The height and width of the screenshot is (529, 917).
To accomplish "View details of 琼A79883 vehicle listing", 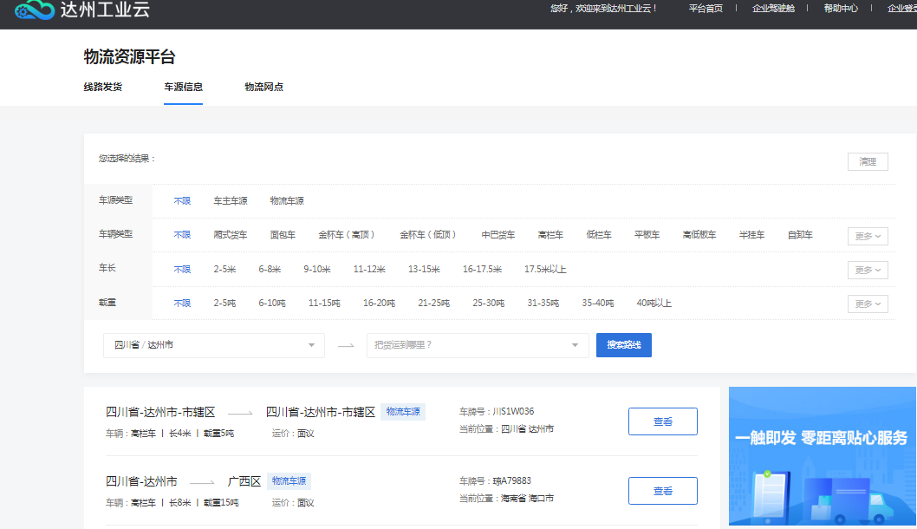I will (x=662, y=491).
